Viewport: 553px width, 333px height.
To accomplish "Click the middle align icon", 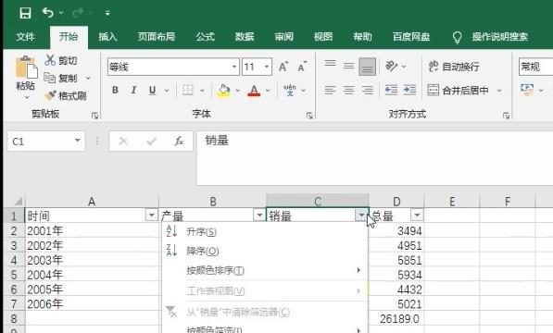I will click(x=349, y=66).
